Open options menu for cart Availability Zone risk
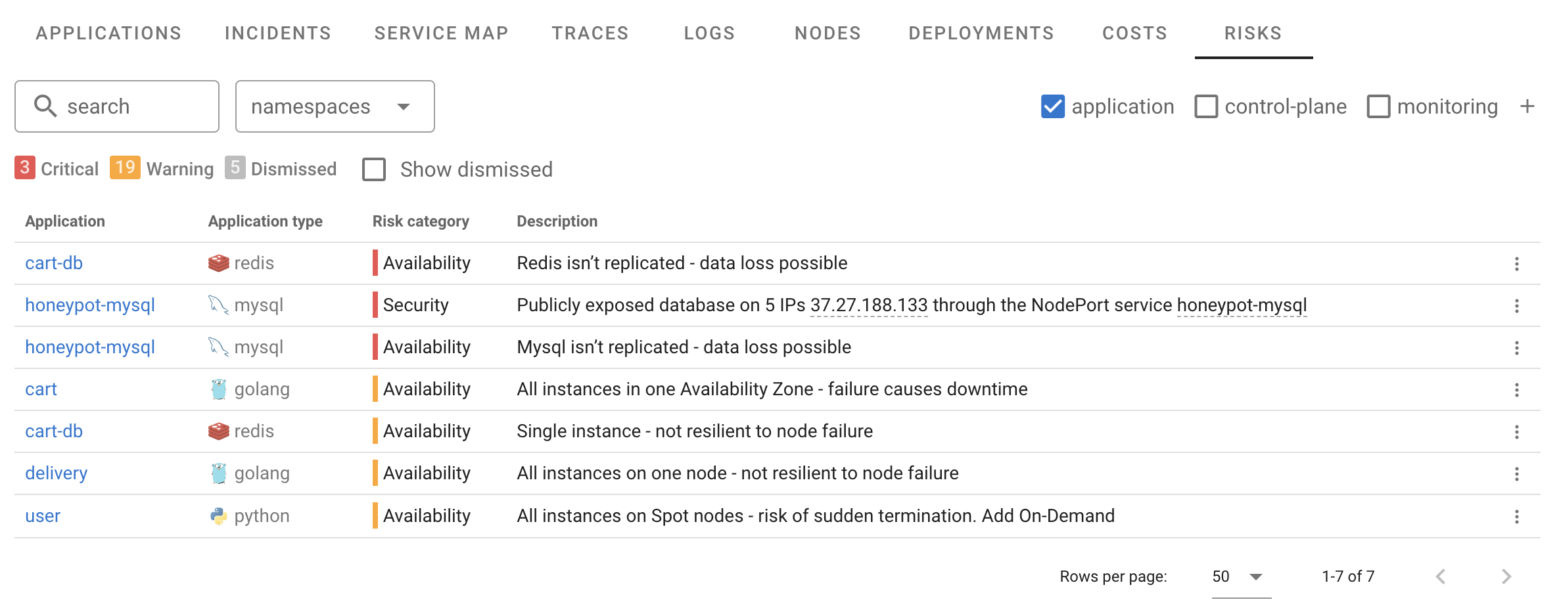Image resolution: width=1559 pixels, height=608 pixels. pos(1516,389)
